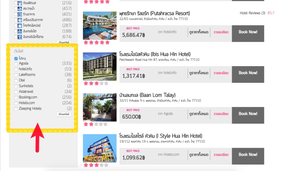Viewport: 283px width, 171px height.
Task: Click the cable TV amenity icon
Action: click(20, 25)
